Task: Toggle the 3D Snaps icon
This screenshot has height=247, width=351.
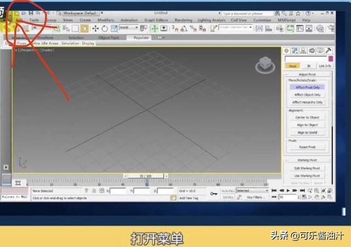Action: pyautogui.click(x=175, y=28)
